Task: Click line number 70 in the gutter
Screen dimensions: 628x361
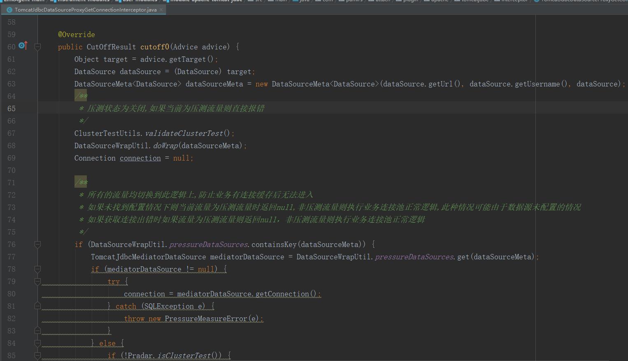Action: (12, 170)
